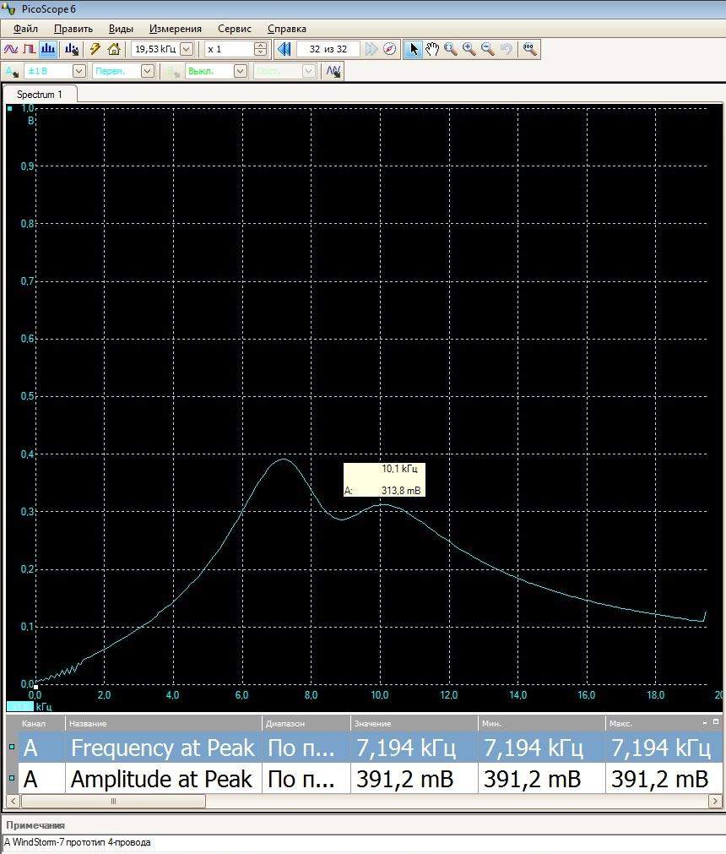Open the Виды menu
The width and height of the screenshot is (726, 854).
pyautogui.click(x=121, y=29)
